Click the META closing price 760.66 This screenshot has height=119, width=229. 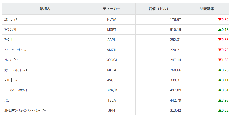[175, 70]
